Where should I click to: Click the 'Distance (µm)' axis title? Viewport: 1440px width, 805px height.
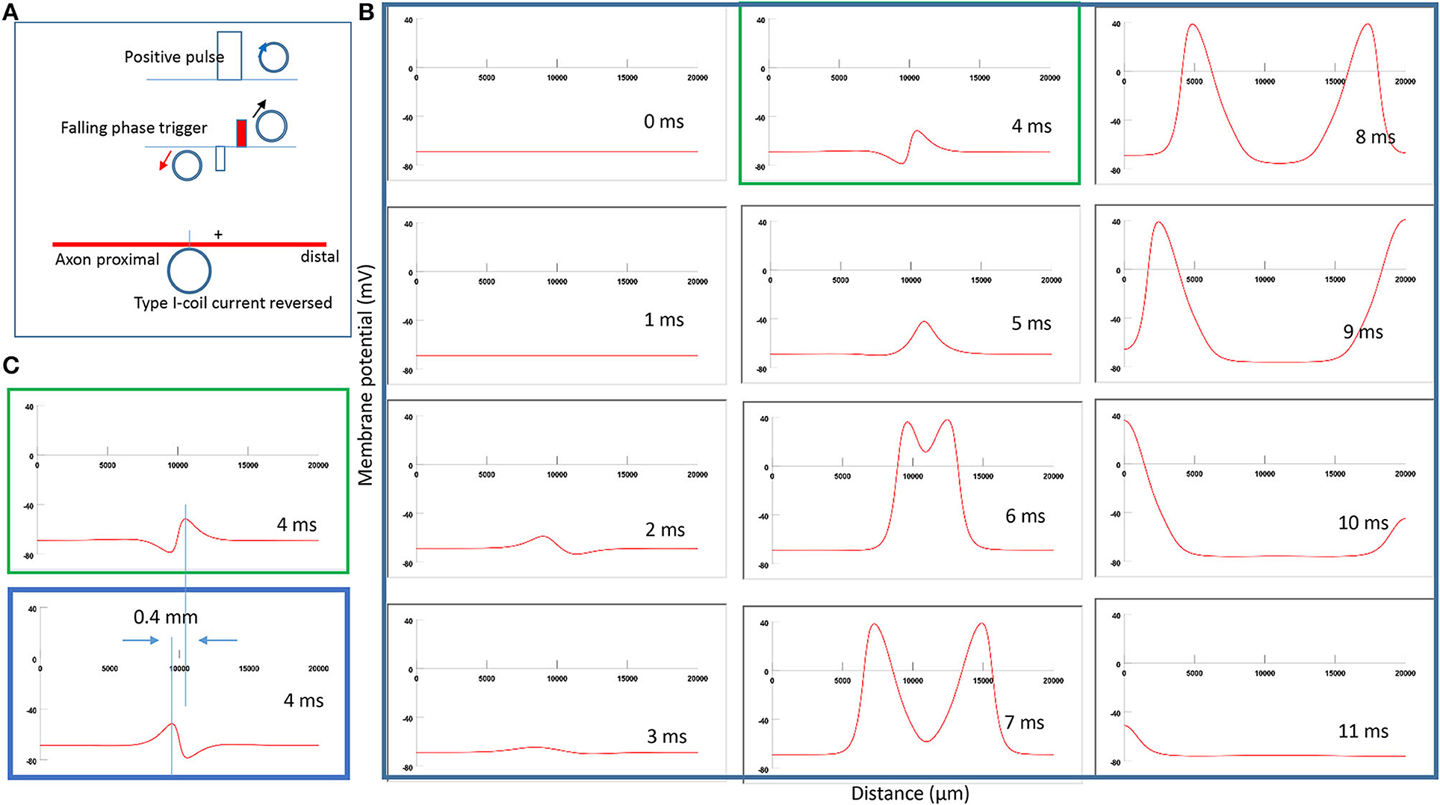click(x=910, y=793)
